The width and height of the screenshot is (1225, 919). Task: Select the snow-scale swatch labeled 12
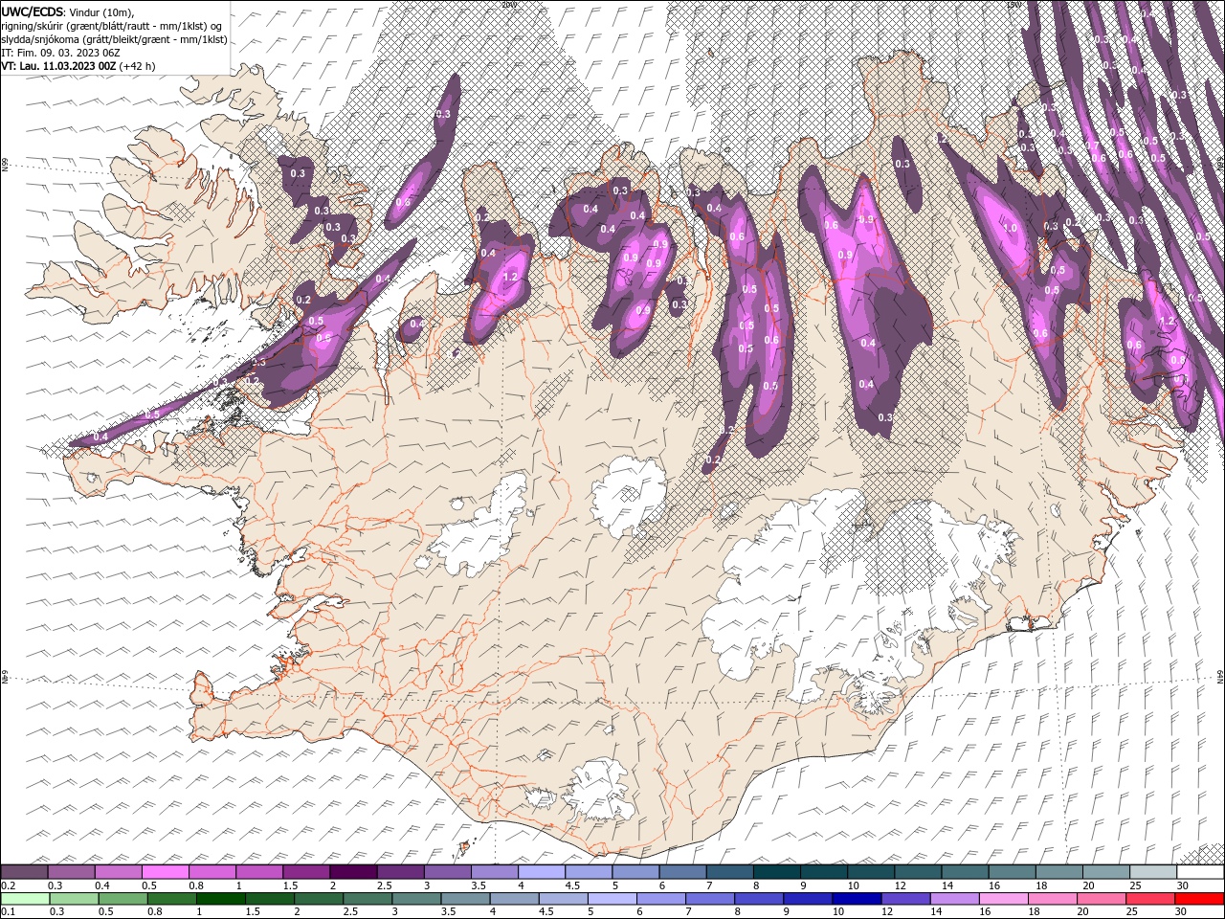(919, 872)
